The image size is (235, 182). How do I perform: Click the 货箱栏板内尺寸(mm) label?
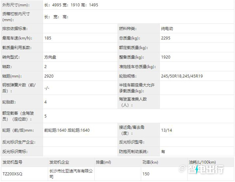pos(16,17)
